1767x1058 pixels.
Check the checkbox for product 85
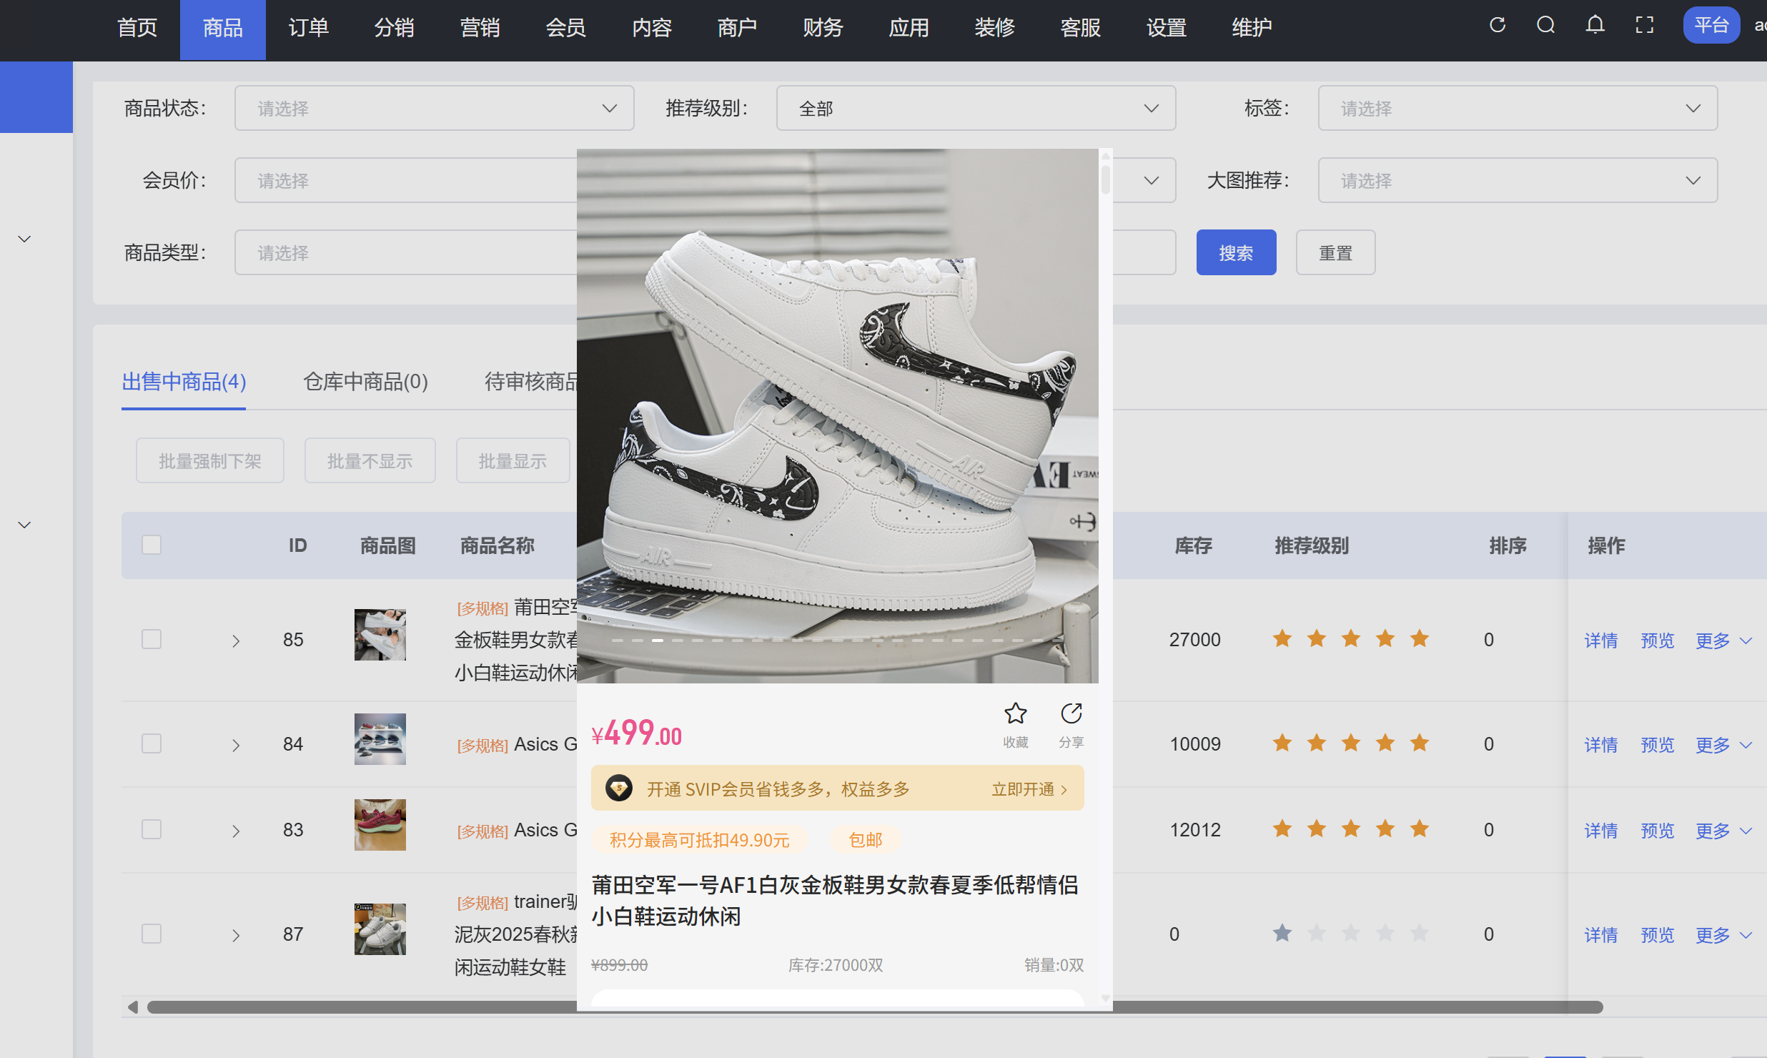pyautogui.click(x=152, y=639)
